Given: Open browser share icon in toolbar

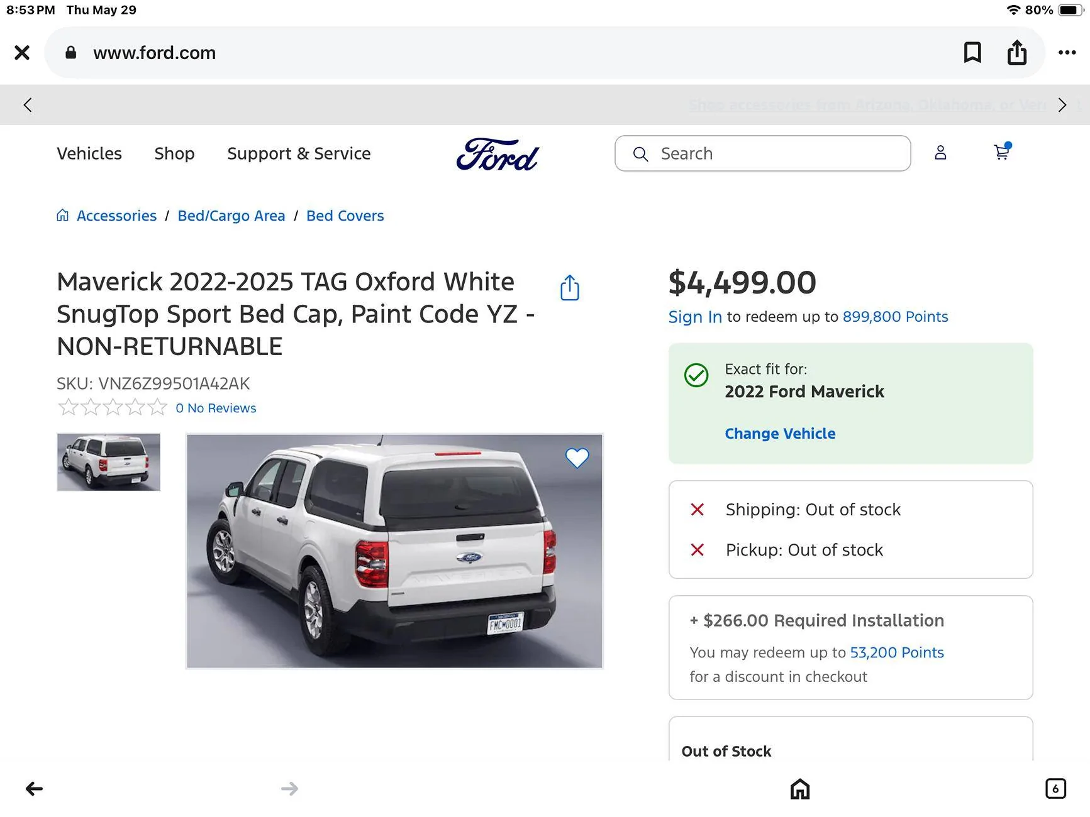Looking at the screenshot, I should (x=1017, y=53).
